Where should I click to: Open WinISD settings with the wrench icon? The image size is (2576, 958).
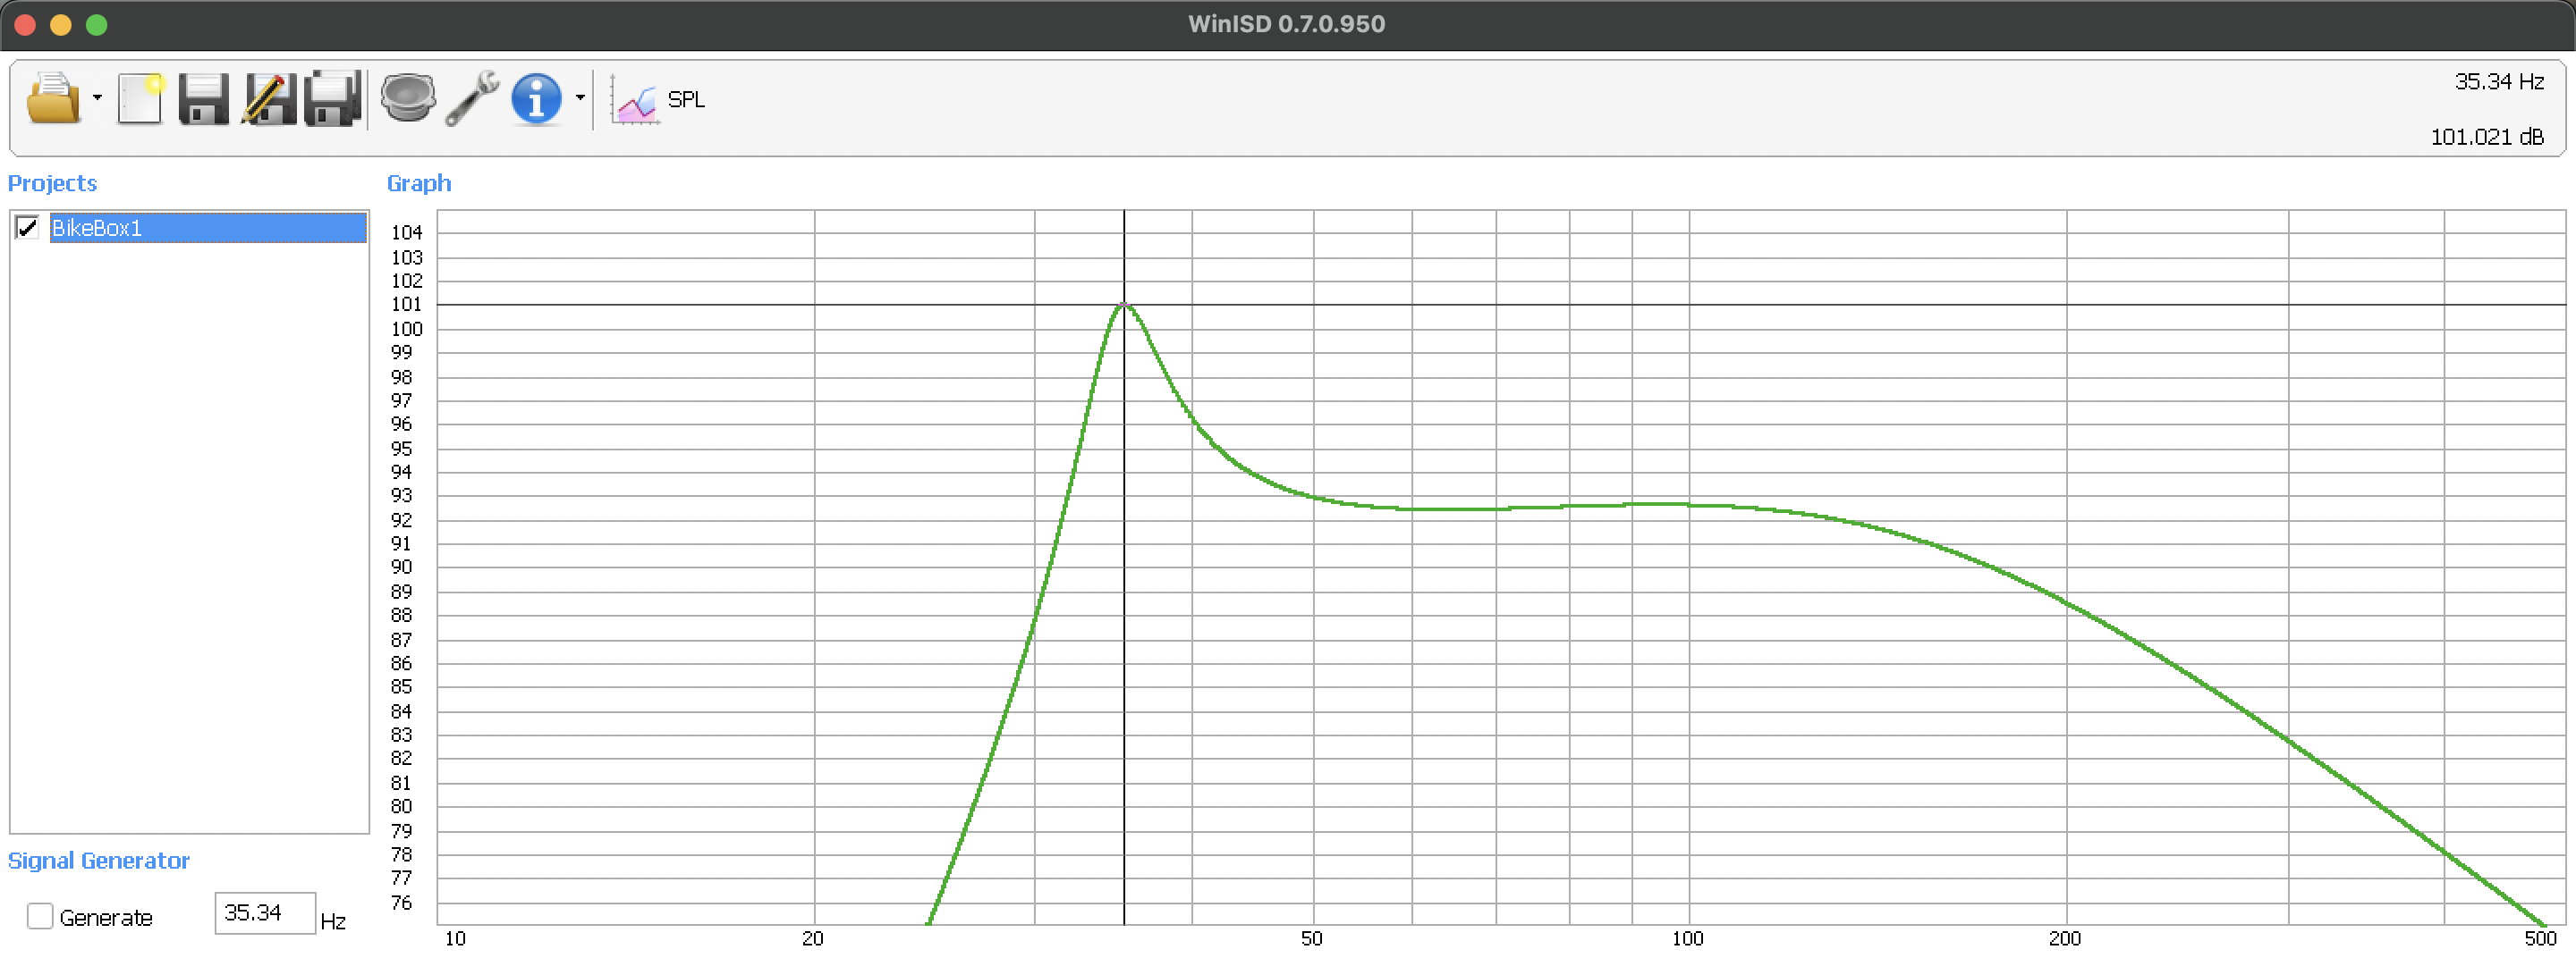tap(473, 99)
